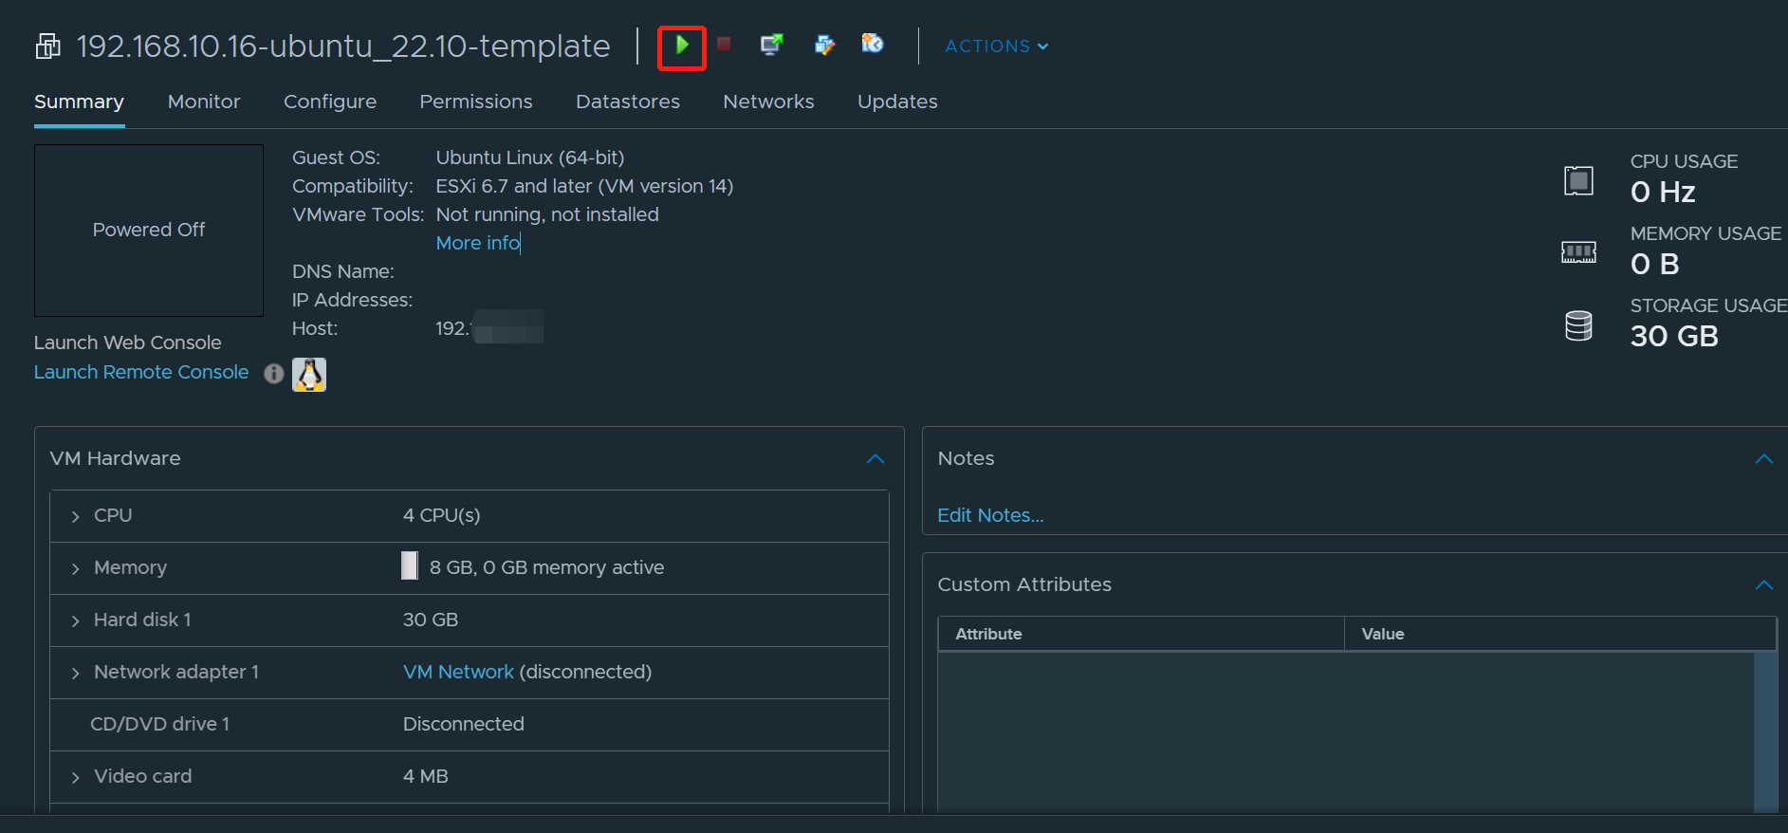Screen dimensions: 1788x833
Task: Click Launch Web Console
Action: 128,342
